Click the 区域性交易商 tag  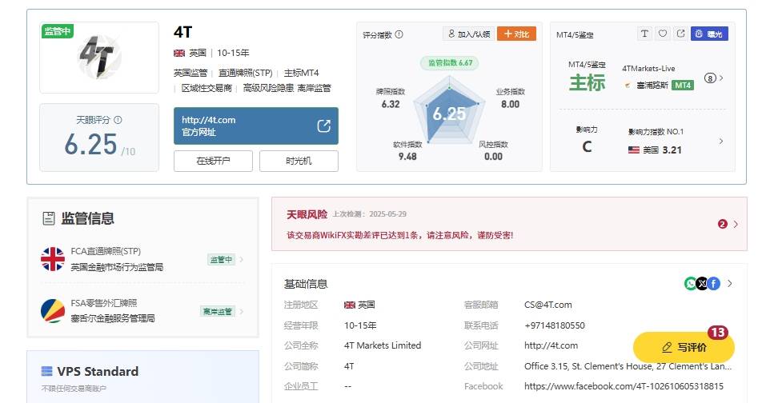(207, 88)
